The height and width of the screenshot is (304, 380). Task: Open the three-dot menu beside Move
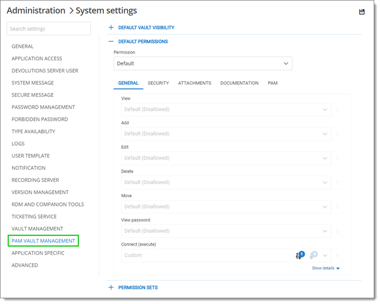pyautogui.click(x=338, y=207)
